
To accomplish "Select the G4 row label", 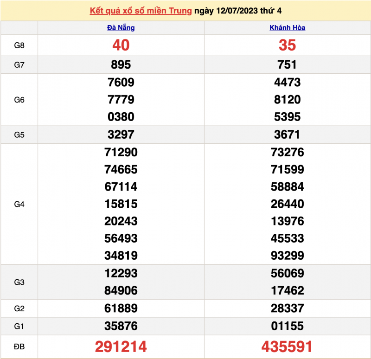I will [x=19, y=204].
